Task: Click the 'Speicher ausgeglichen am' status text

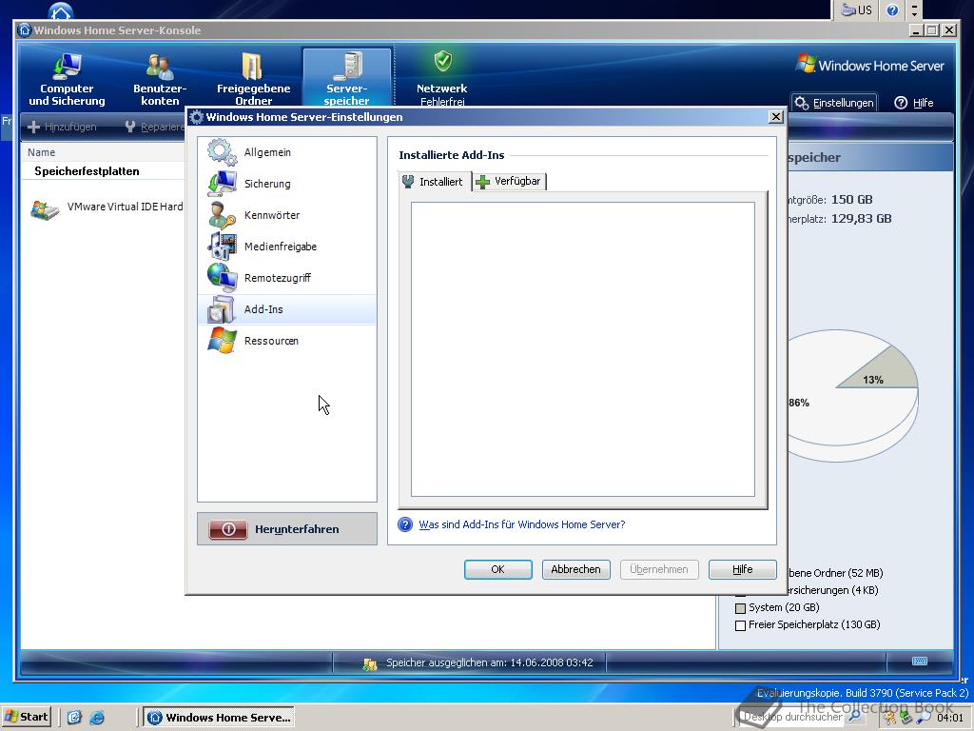Action: (490, 662)
